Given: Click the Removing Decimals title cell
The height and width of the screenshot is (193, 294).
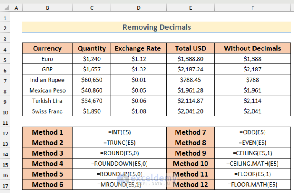Looking at the screenshot, I should click(x=157, y=27).
